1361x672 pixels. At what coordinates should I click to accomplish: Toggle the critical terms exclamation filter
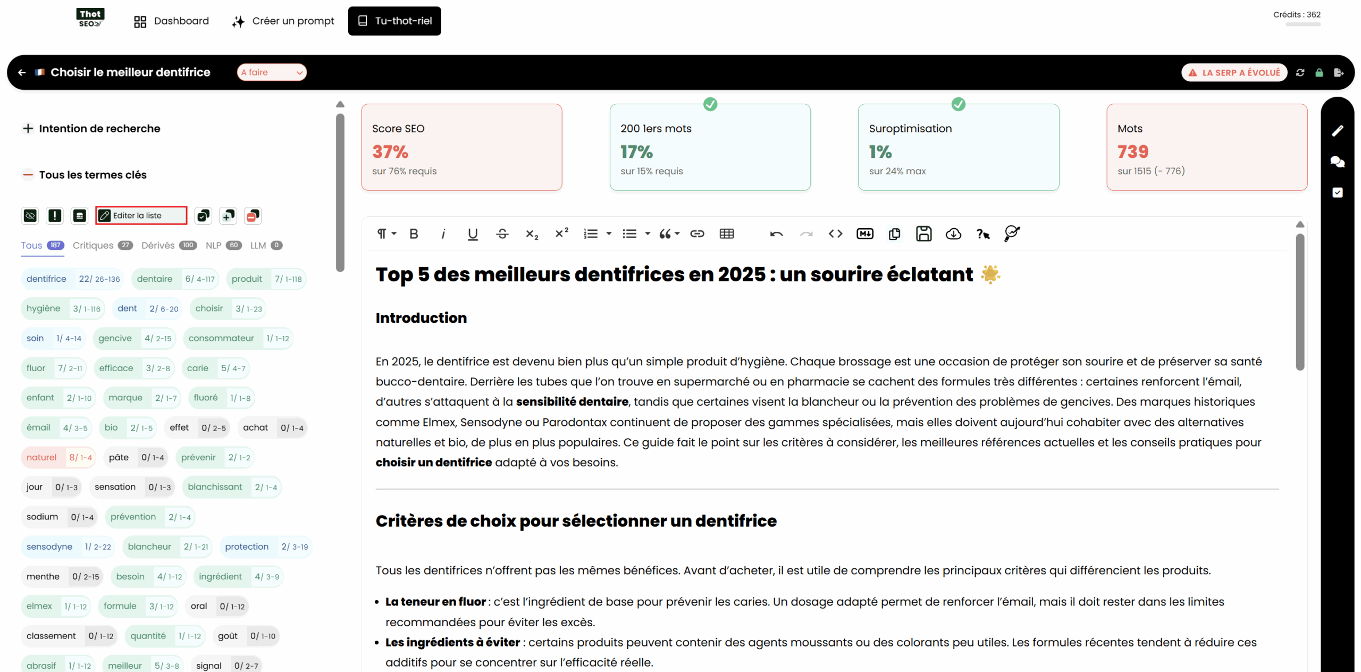pyautogui.click(x=55, y=216)
